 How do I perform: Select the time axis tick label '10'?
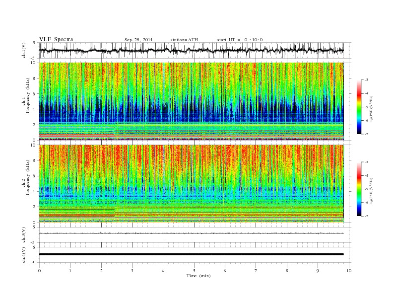click(x=349, y=271)
